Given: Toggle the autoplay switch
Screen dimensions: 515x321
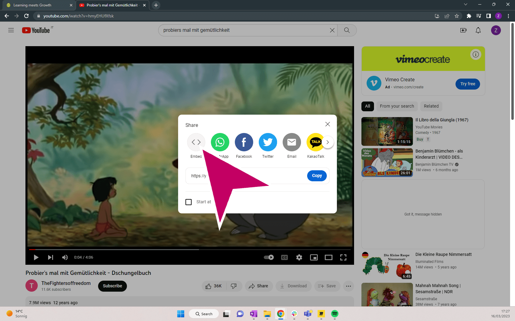Looking at the screenshot, I should [x=269, y=257].
